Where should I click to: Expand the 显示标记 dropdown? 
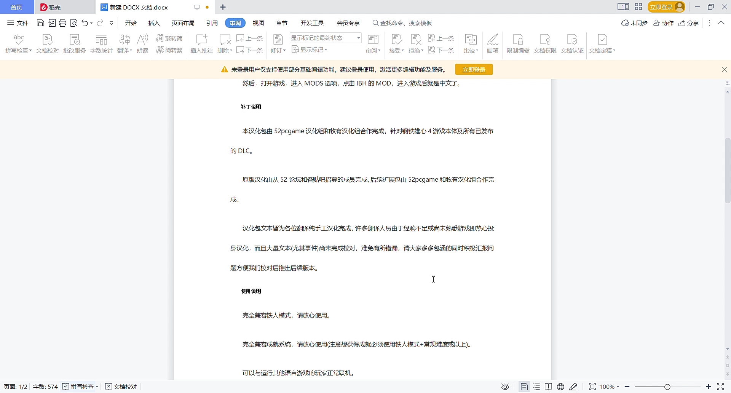click(x=310, y=50)
